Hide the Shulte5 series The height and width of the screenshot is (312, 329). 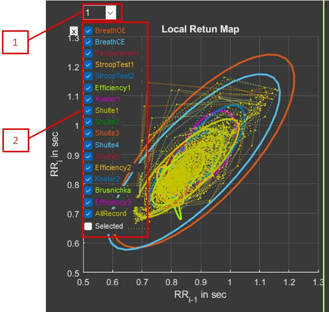tap(88, 156)
